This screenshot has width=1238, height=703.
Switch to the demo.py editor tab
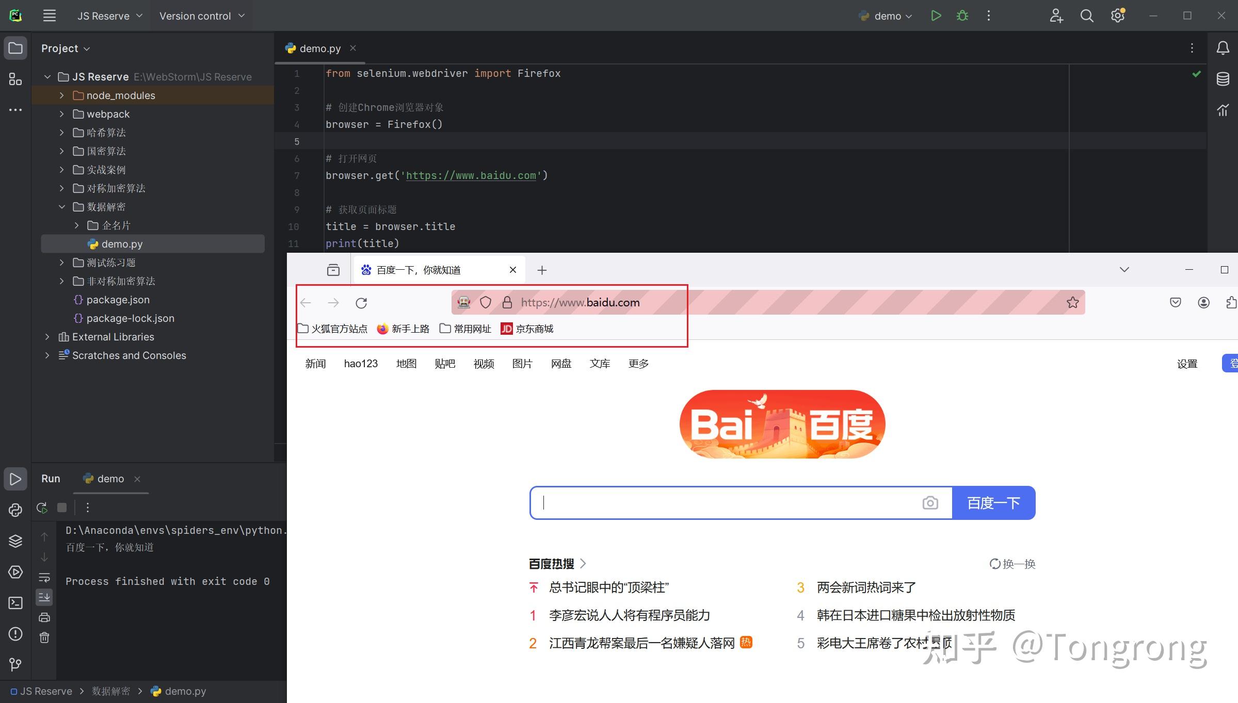pos(319,48)
